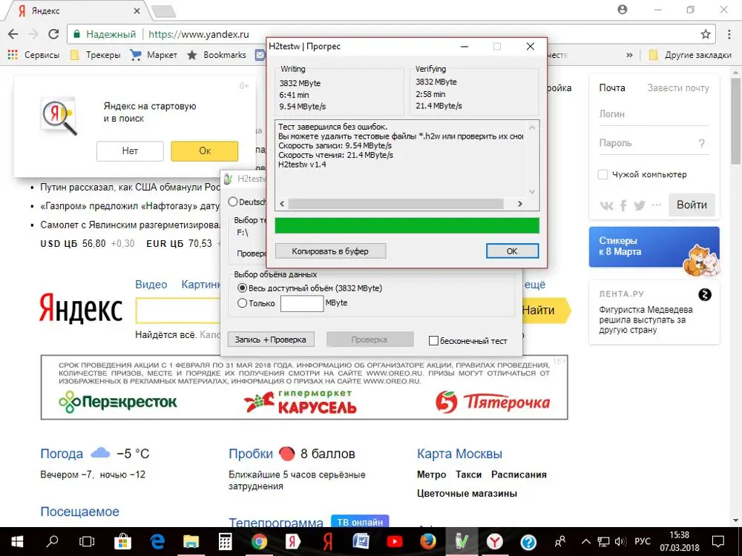The width and height of the screenshot is (742, 556).
Task: Open a new Chrome tab
Action: click(164, 11)
